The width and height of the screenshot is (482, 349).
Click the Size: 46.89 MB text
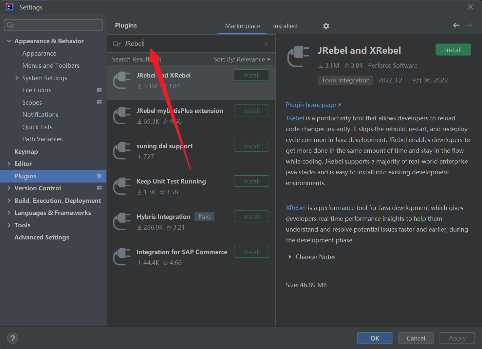click(x=306, y=285)
